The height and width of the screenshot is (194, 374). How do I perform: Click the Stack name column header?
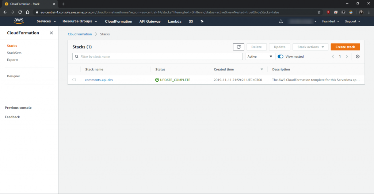(x=94, y=69)
